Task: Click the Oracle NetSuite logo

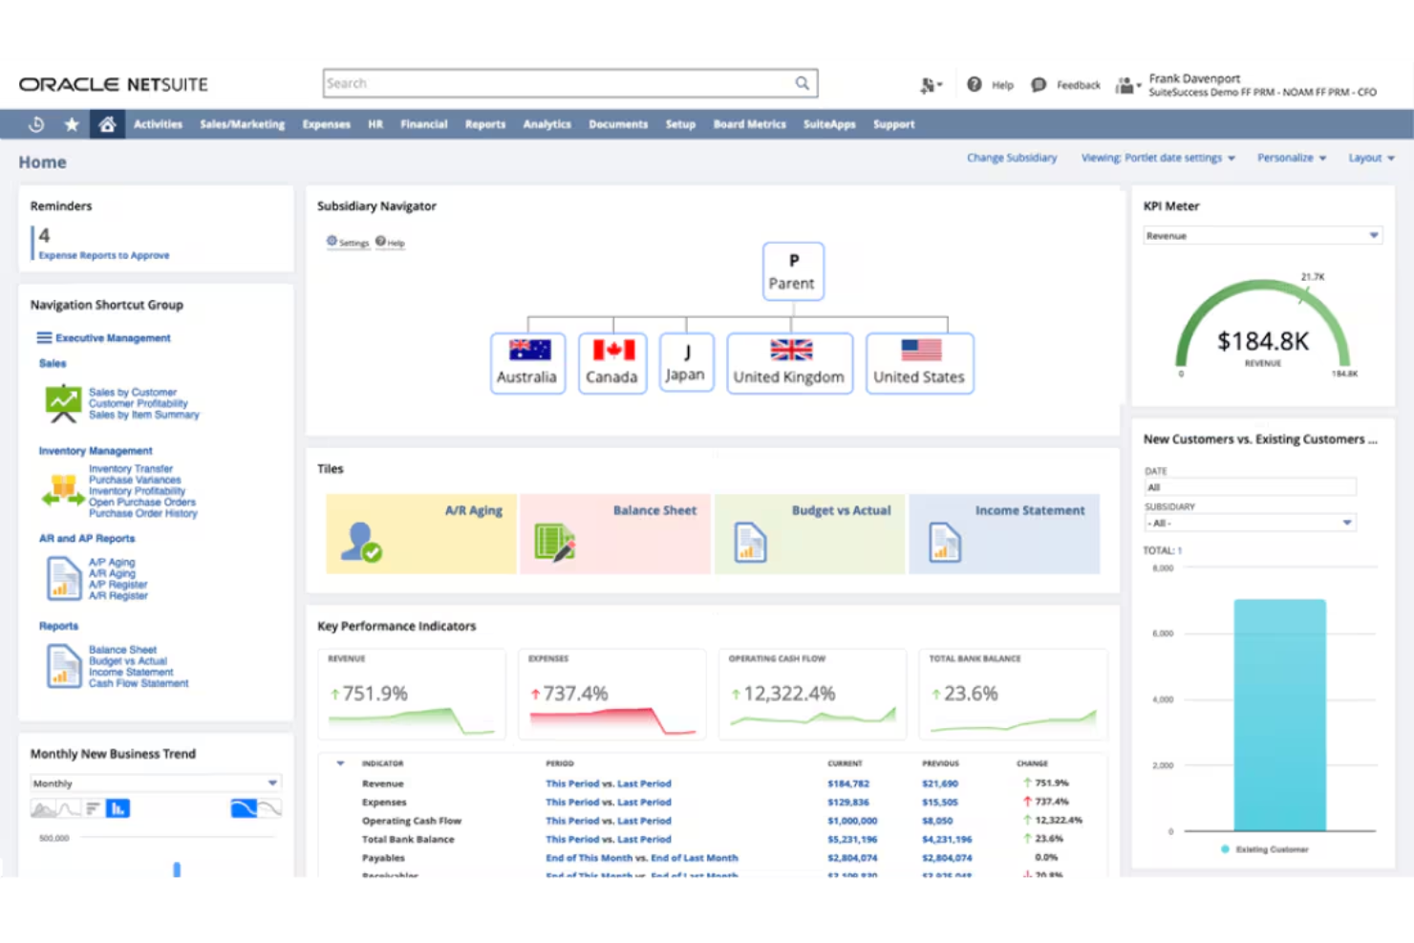Action: [113, 84]
